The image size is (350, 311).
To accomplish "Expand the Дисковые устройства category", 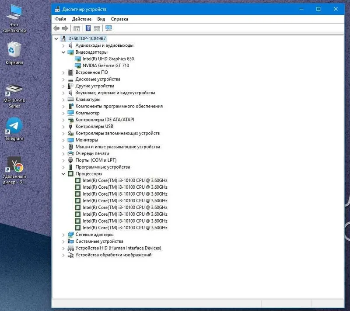I will [x=63, y=79].
